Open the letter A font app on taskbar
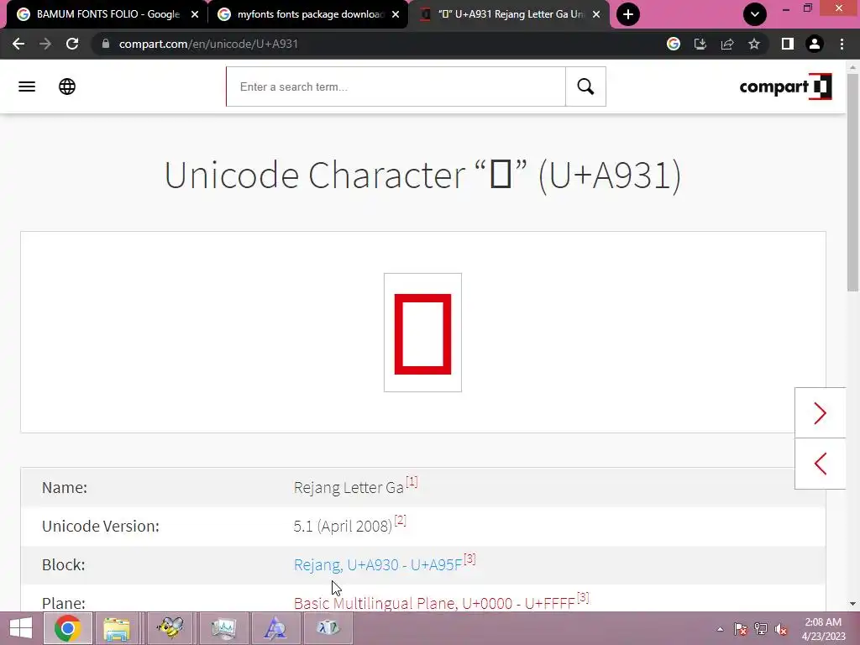The width and height of the screenshot is (860, 645). [x=275, y=628]
